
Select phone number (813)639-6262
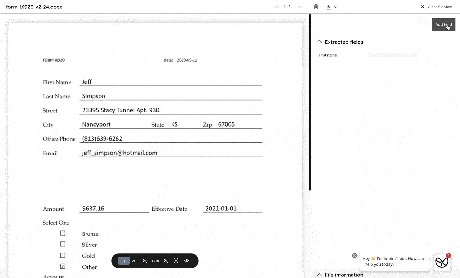[x=102, y=139]
